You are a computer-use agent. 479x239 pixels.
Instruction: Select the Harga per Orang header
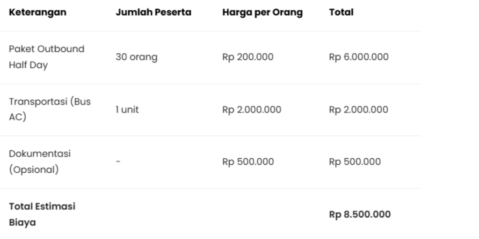[262, 13]
